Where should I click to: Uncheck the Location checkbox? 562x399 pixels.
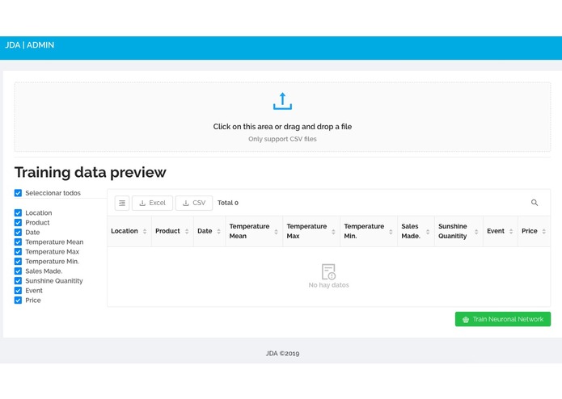[19, 212]
